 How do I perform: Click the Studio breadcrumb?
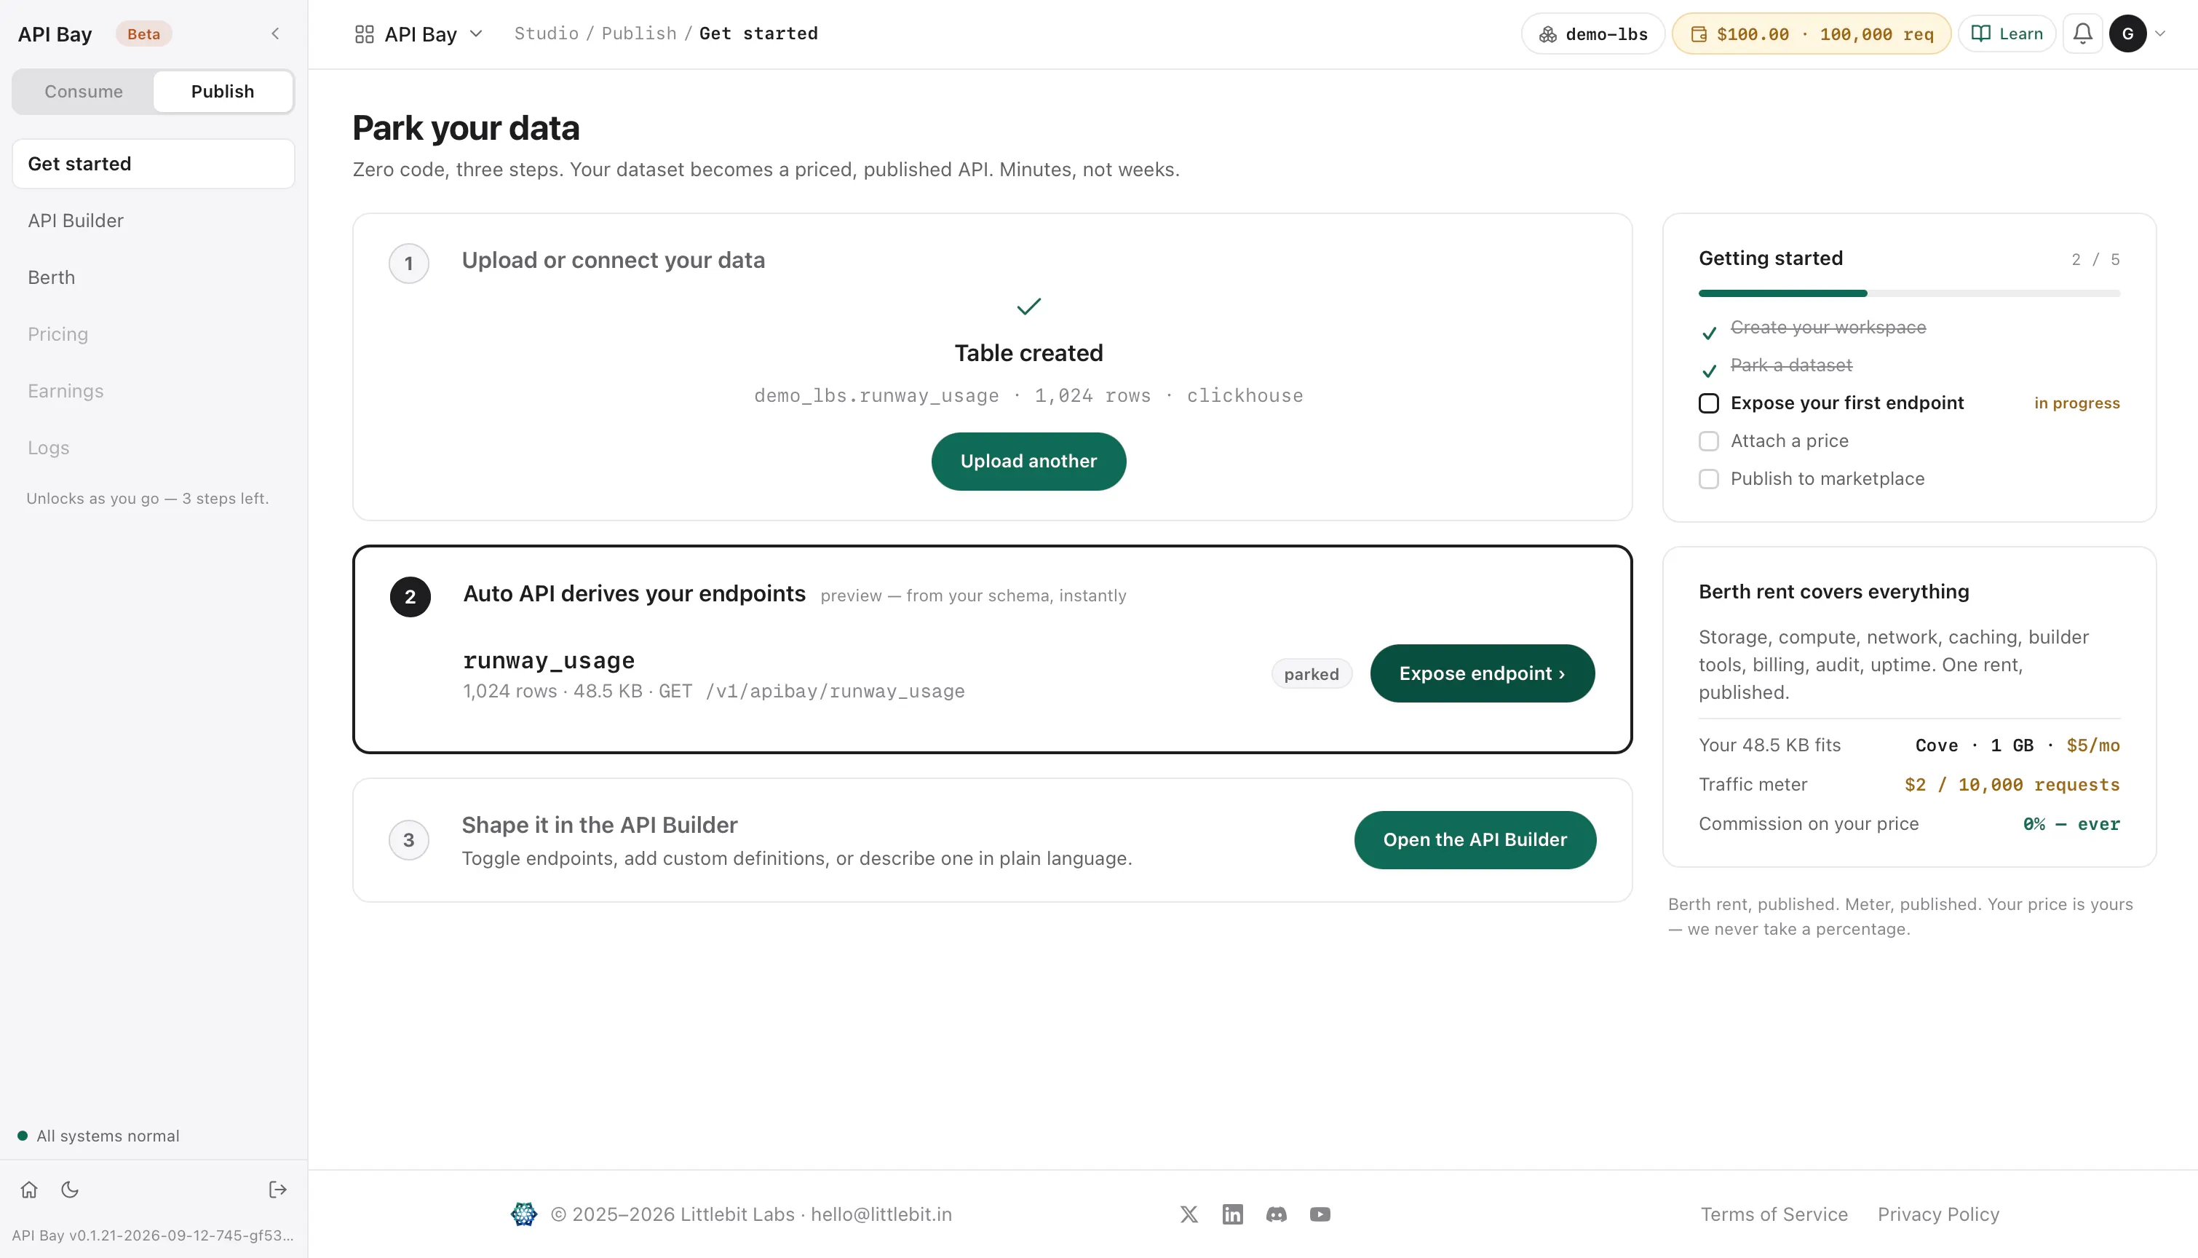547,33
